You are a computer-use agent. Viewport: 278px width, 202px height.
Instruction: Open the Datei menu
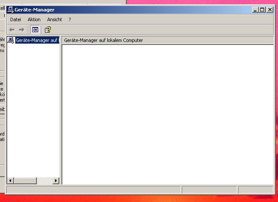(15, 19)
